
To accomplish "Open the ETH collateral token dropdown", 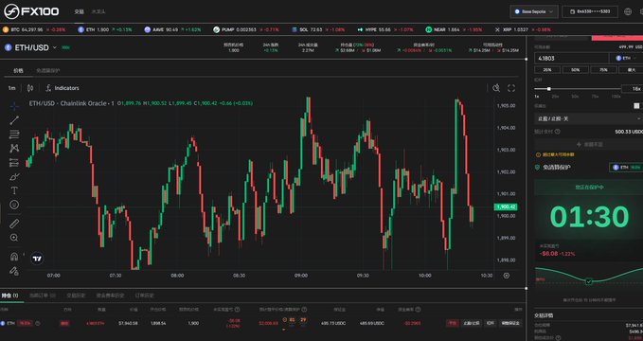I will [x=626, y=59].
